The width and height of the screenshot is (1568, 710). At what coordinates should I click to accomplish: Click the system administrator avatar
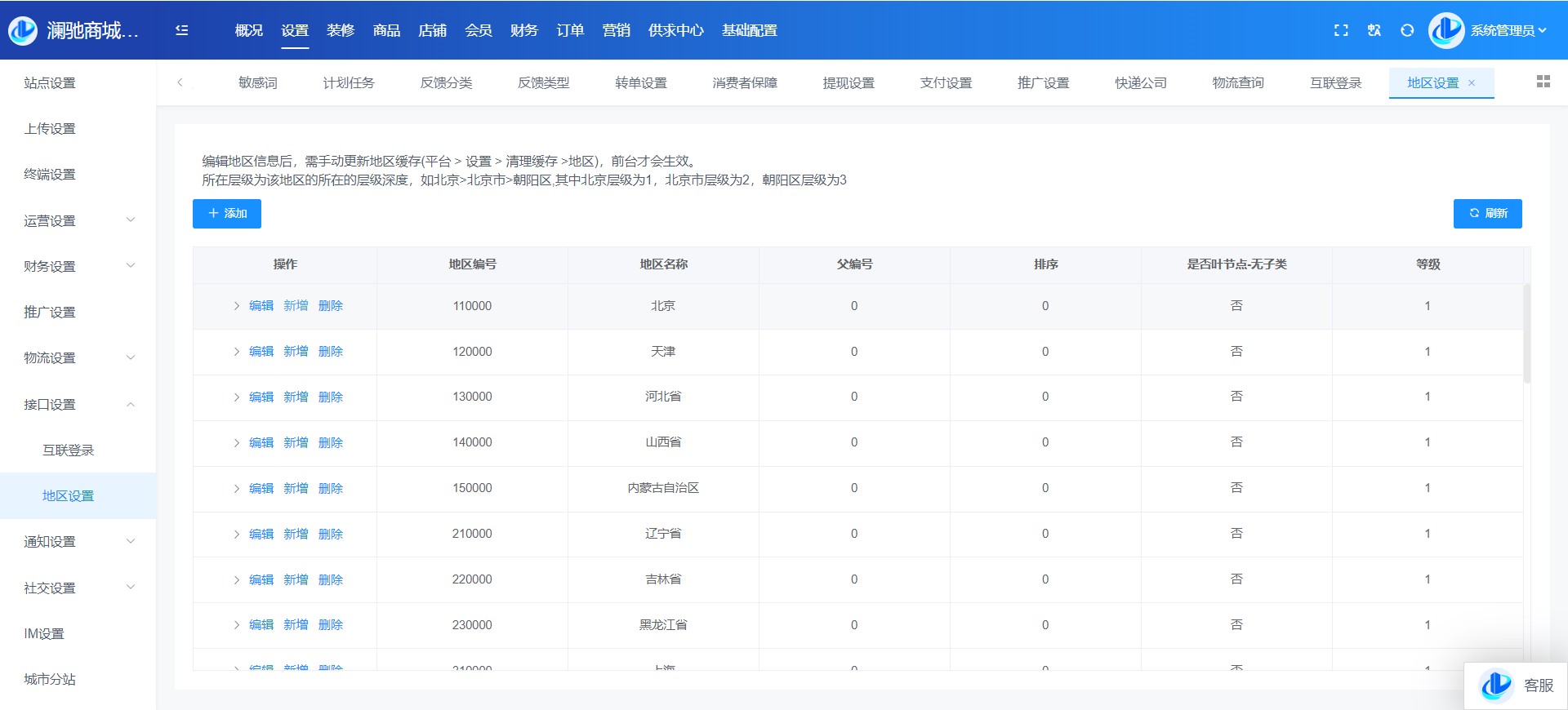(x=1446, y=30)
